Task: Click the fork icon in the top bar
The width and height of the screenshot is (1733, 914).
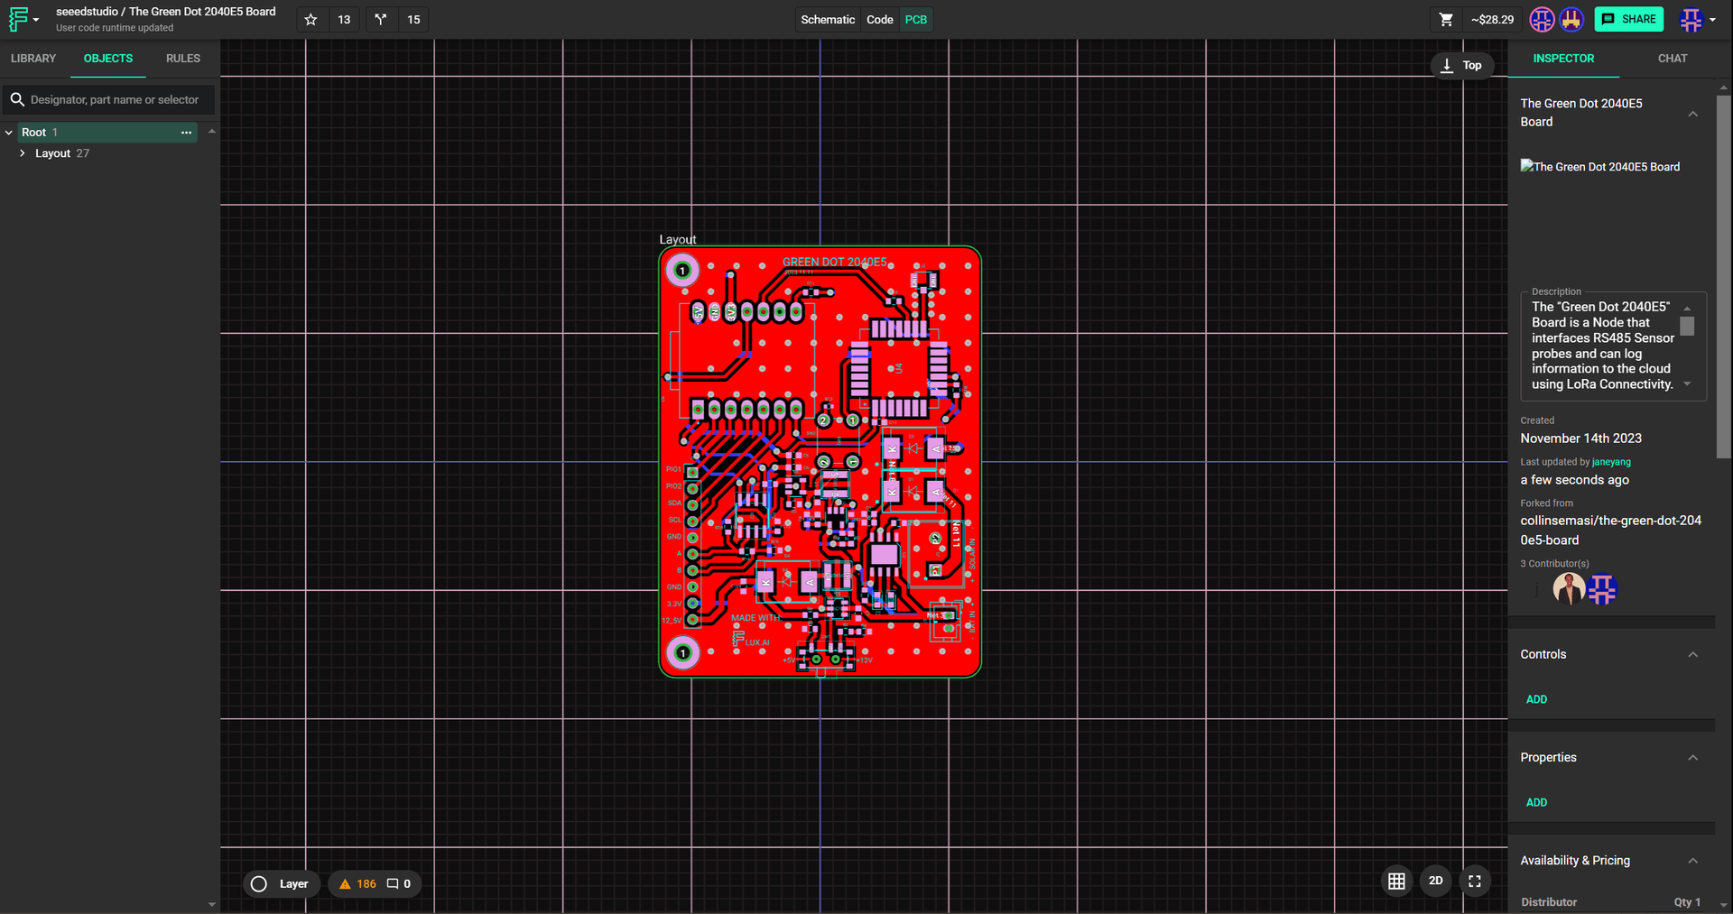Action: click(x=380, y=19)
